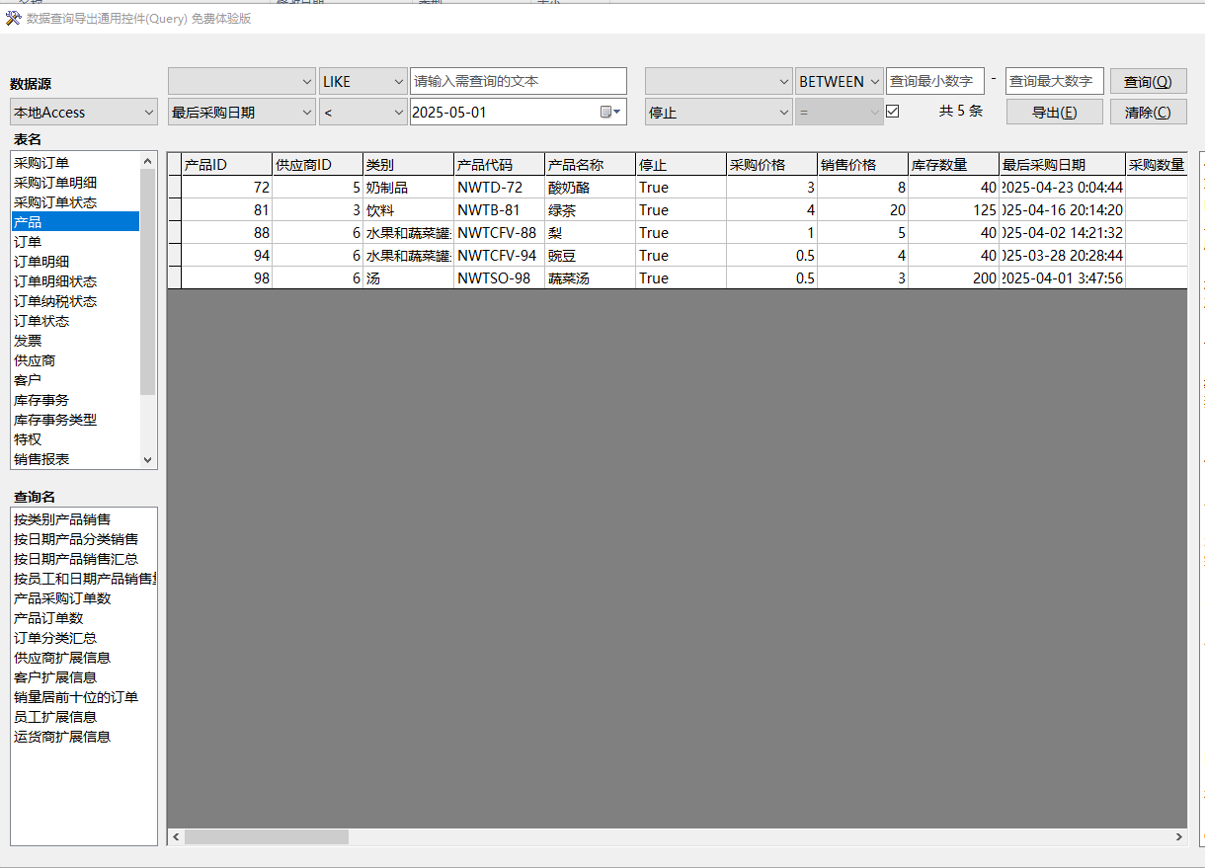Click the 销售价格 column header
This screenshot has height=868, width=1205.
point(862,165)
